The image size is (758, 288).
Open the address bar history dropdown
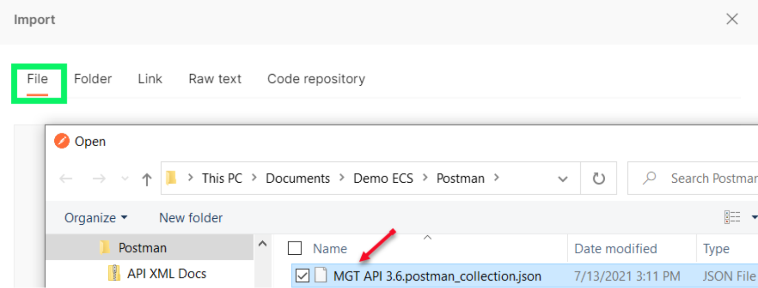[563, 179]
